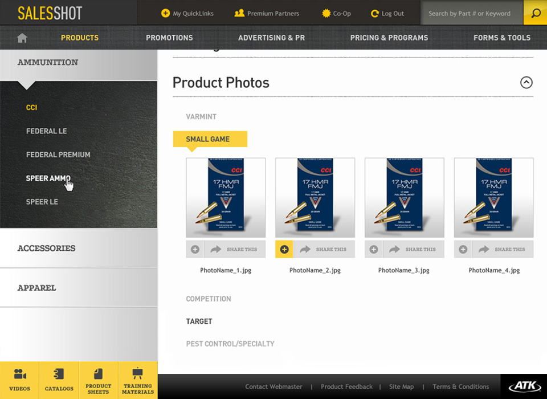Click the Premium Partners people icon

(x=239, y=13)
